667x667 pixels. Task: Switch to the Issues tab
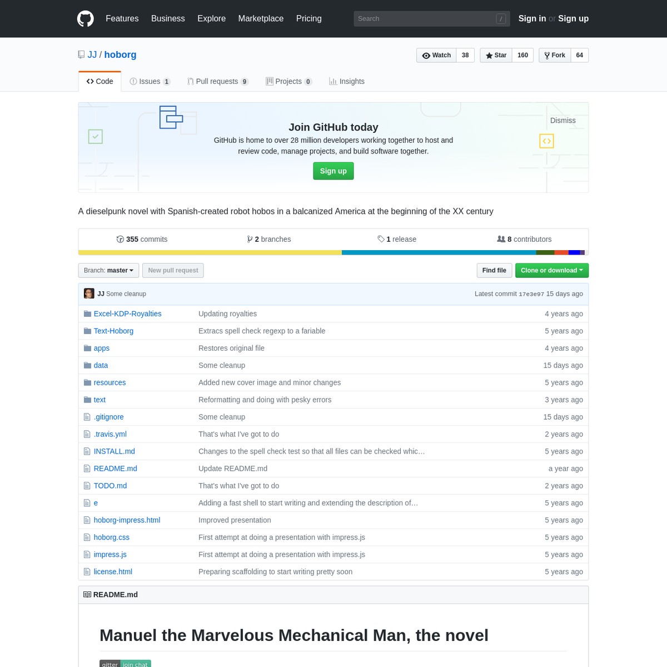click(150, 81)
